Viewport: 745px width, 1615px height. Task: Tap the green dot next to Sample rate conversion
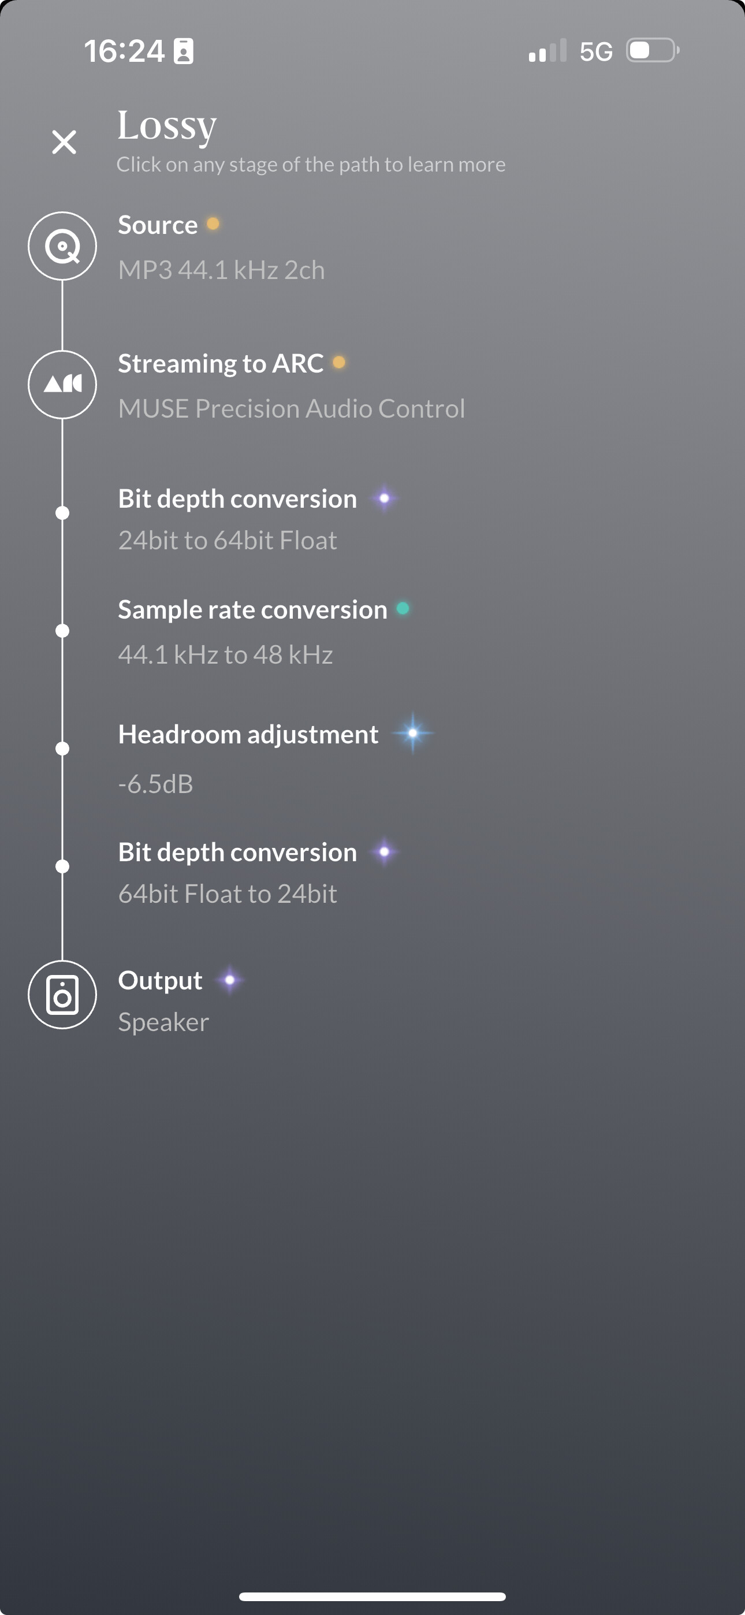pos(403,608)
